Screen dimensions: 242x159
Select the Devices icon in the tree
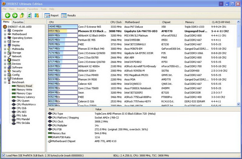9,64
